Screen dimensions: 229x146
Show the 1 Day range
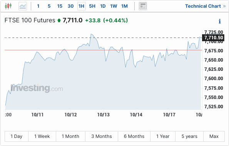[x=17, y=136]
